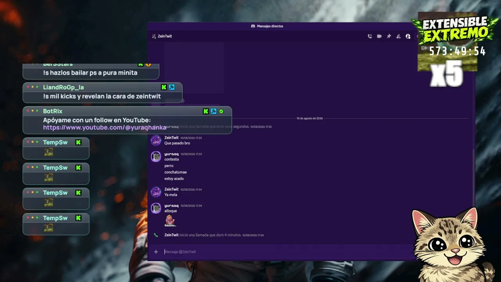Open pinned messages in Discord header

(389, 36)
